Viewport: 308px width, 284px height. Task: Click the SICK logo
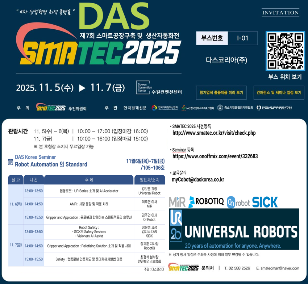pos(265,202)
